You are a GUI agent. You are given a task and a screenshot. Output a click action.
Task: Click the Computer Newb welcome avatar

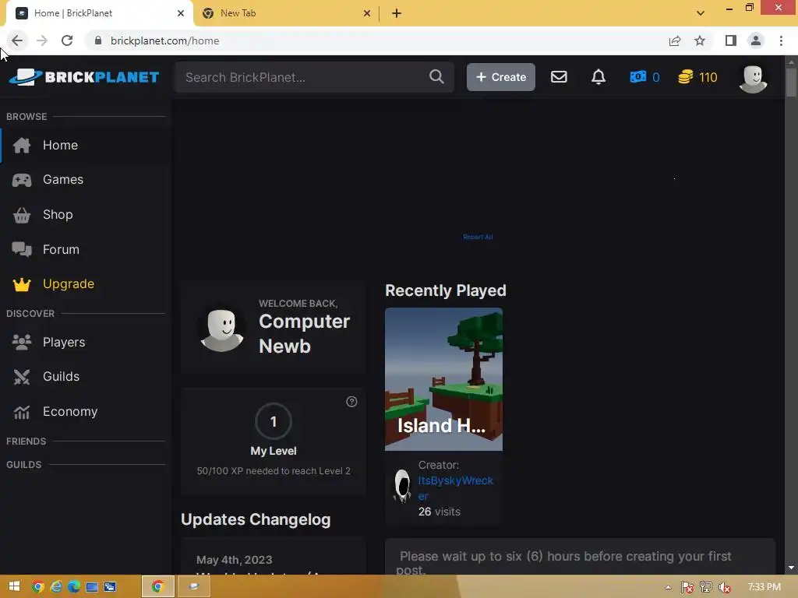[221, 329]
